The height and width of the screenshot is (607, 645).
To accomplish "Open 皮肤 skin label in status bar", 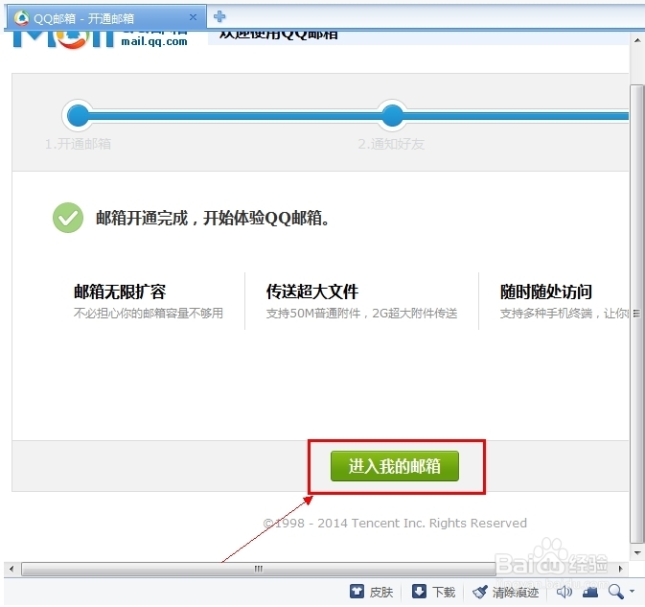I will (x=380, y=593).
